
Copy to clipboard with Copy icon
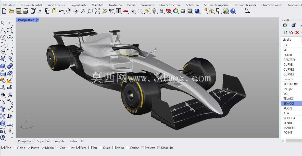pyautogui.click(x=47, y=11)
